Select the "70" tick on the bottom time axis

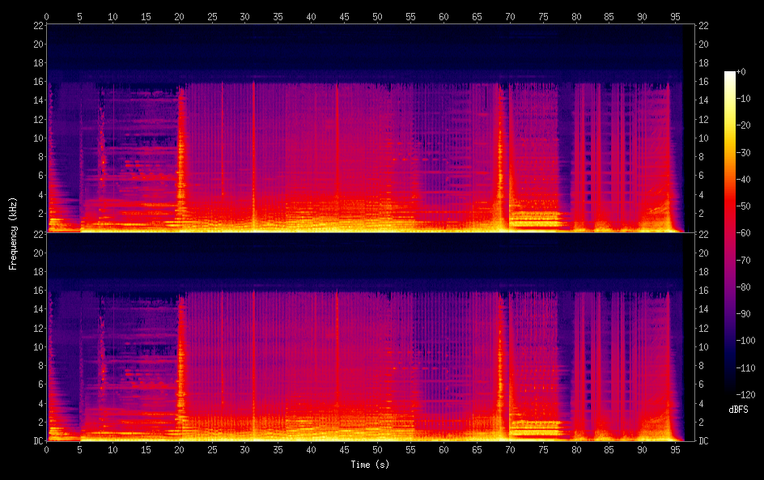point(510,449)
